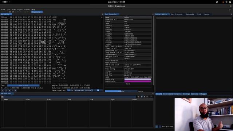Select the 'float (32 bit)' inspector row
The height and width of the screenshot is (131, 233).
point(128,48)
